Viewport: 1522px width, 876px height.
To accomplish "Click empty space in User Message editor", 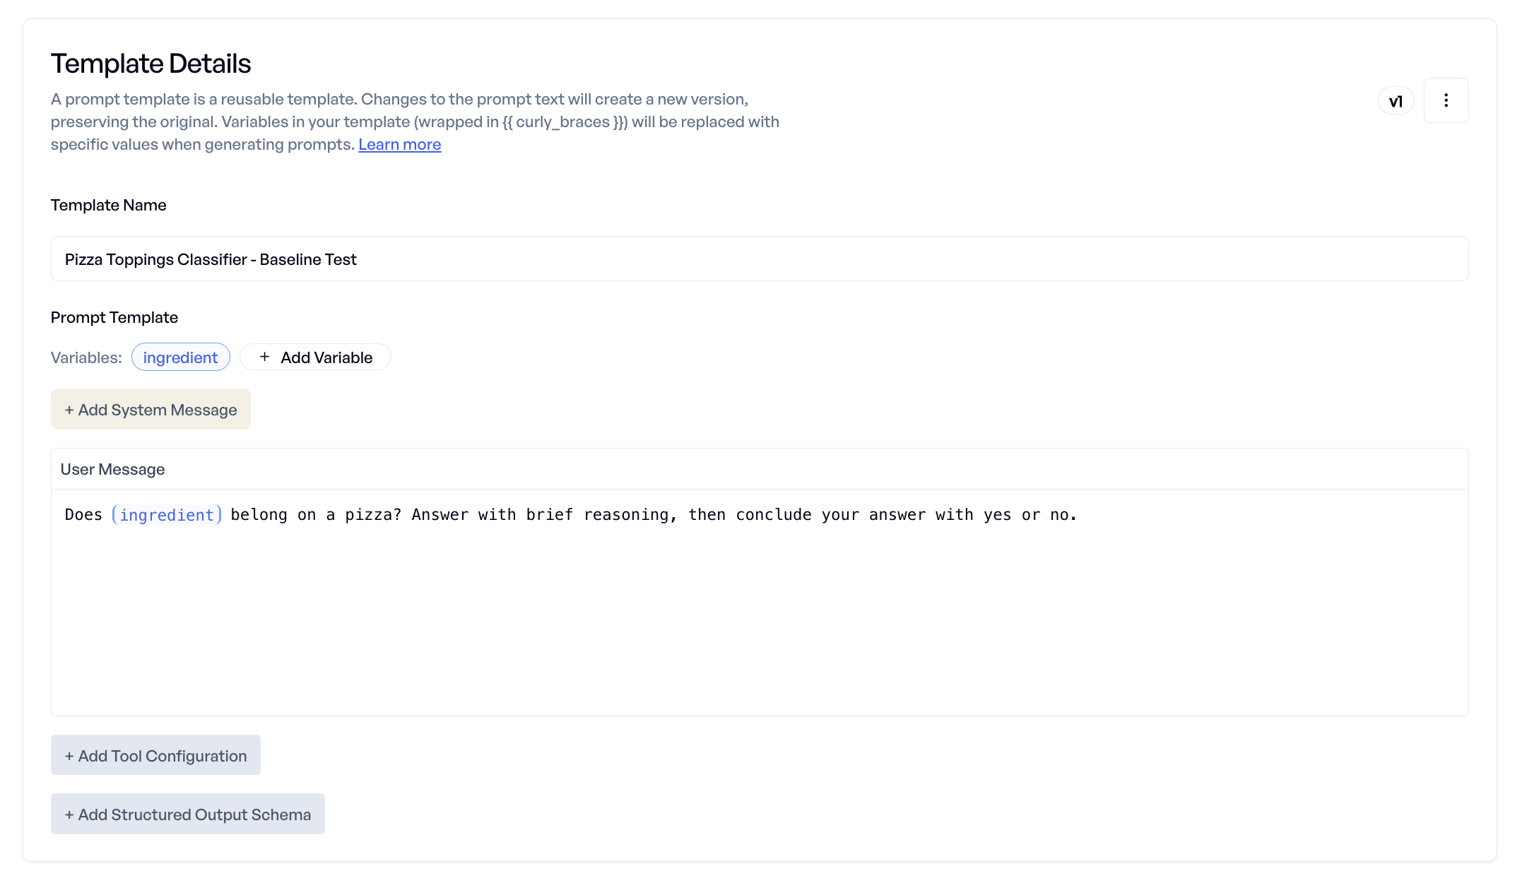I will [760, 622].
